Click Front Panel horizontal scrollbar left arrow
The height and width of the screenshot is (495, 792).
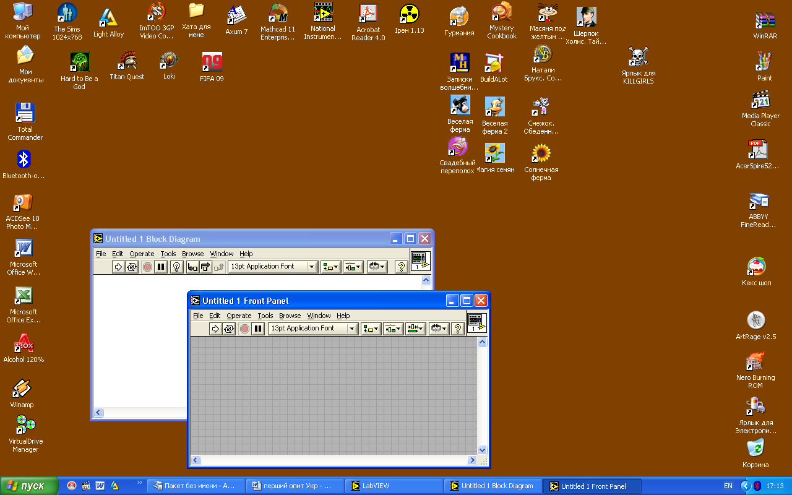coord(196,460)
